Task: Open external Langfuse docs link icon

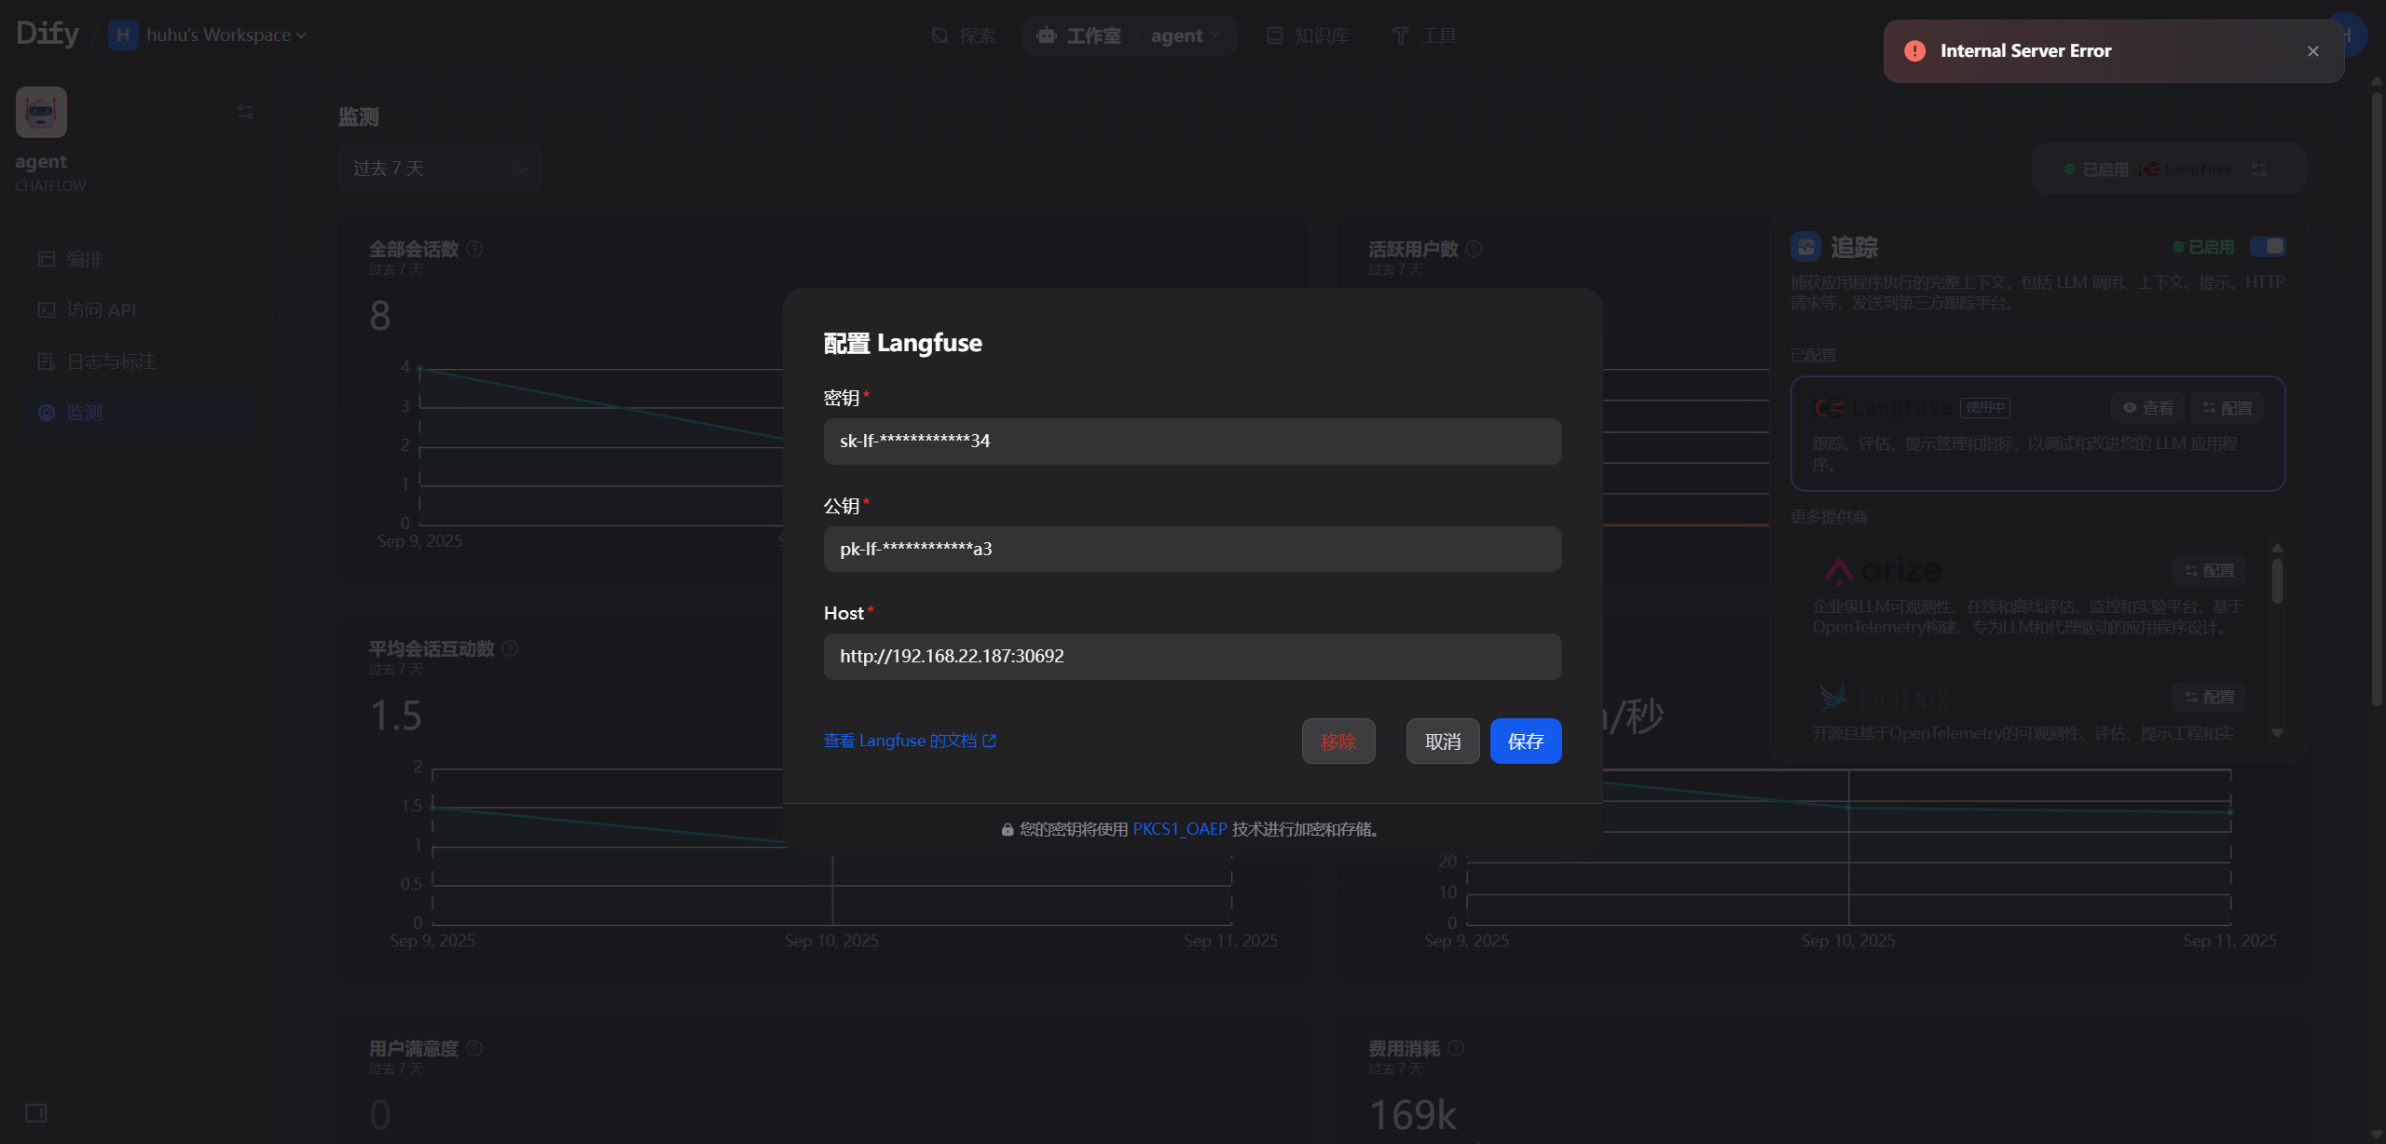Action: click(x=990, y=741)
